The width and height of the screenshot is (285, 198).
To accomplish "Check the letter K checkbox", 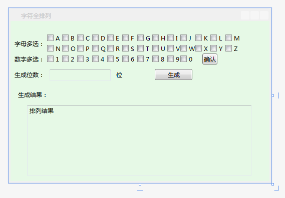I will 199,38.
